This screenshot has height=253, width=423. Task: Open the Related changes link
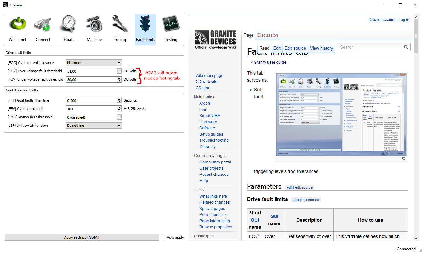pyautogui.click(x=215, y=202)
